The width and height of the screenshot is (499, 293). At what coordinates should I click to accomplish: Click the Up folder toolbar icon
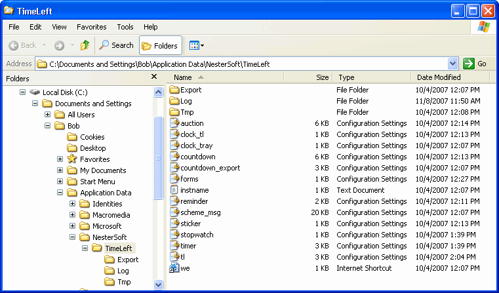[x=85, y=45]
